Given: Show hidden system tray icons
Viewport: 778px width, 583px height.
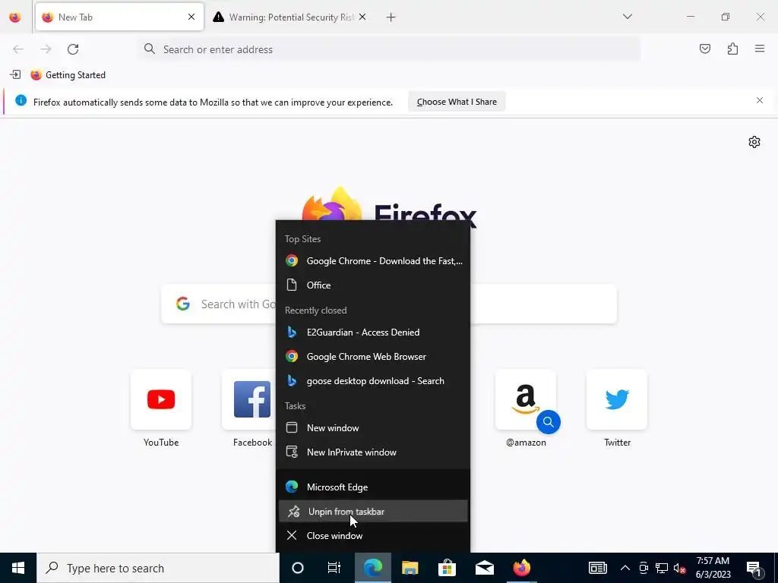Looking at the screenshot, I should [x=625, y=568].
